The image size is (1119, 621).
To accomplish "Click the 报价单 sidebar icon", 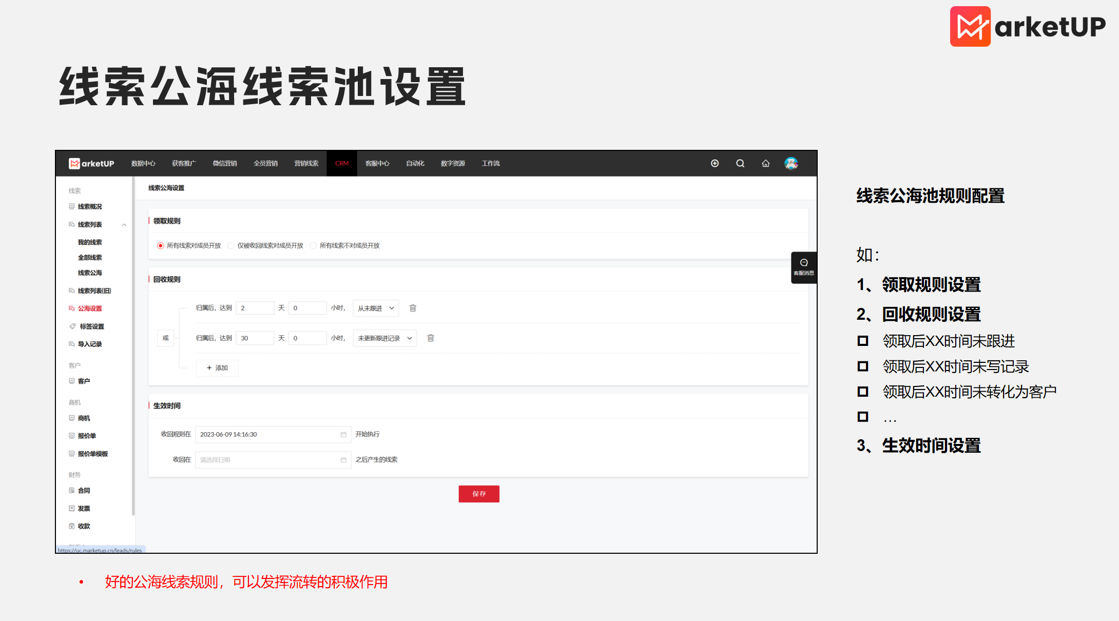I will (72, 436).
